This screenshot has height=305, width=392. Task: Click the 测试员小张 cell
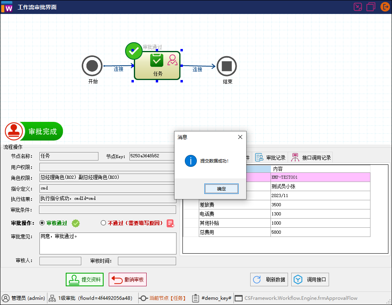(x=320, y=187)
